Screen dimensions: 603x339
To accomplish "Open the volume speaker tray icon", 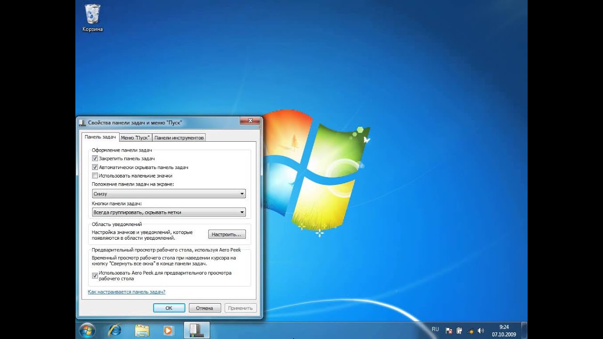I will (481, 331).
